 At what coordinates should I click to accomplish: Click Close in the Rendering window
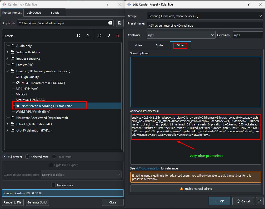[x=113, y=202]
